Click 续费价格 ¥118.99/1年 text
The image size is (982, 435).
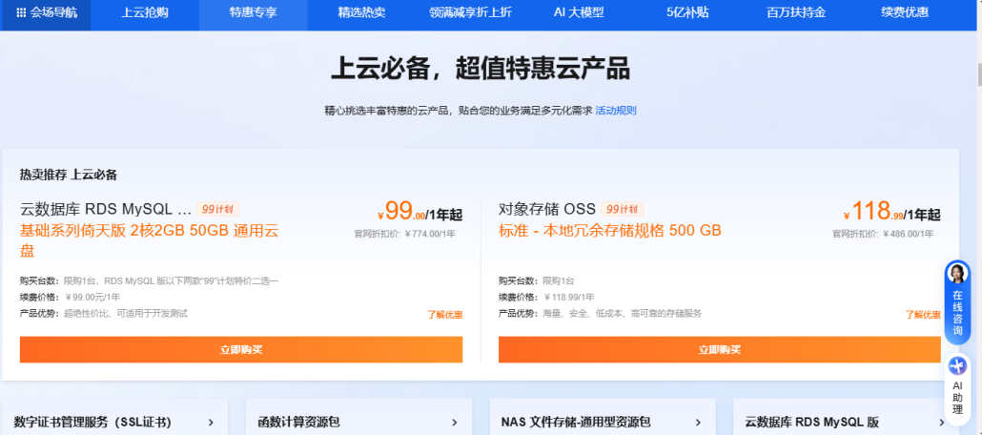pyautogui.click(x=546, y=297)
